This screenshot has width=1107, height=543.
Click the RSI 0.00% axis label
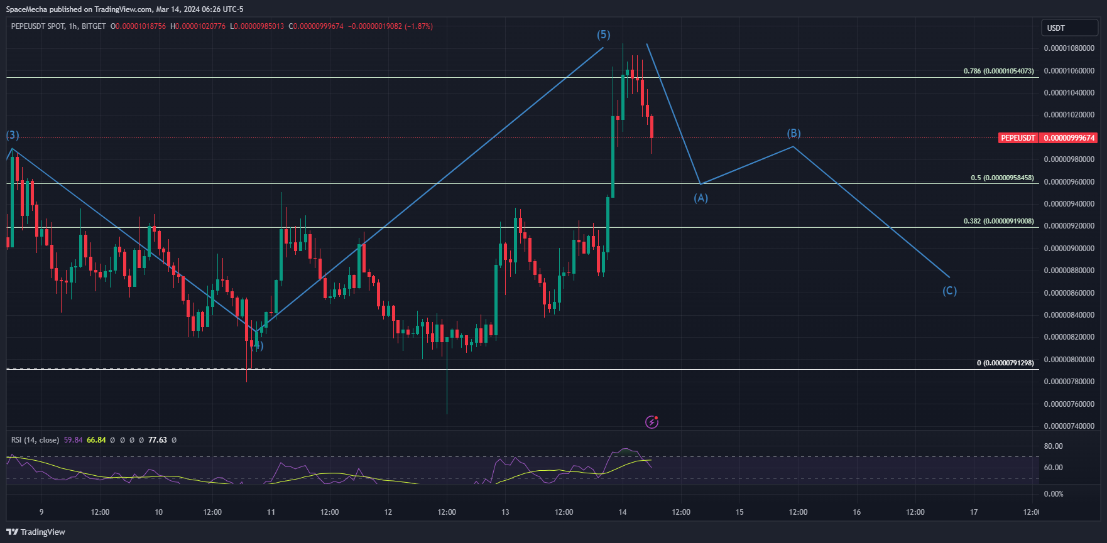tap(1054, 494)
